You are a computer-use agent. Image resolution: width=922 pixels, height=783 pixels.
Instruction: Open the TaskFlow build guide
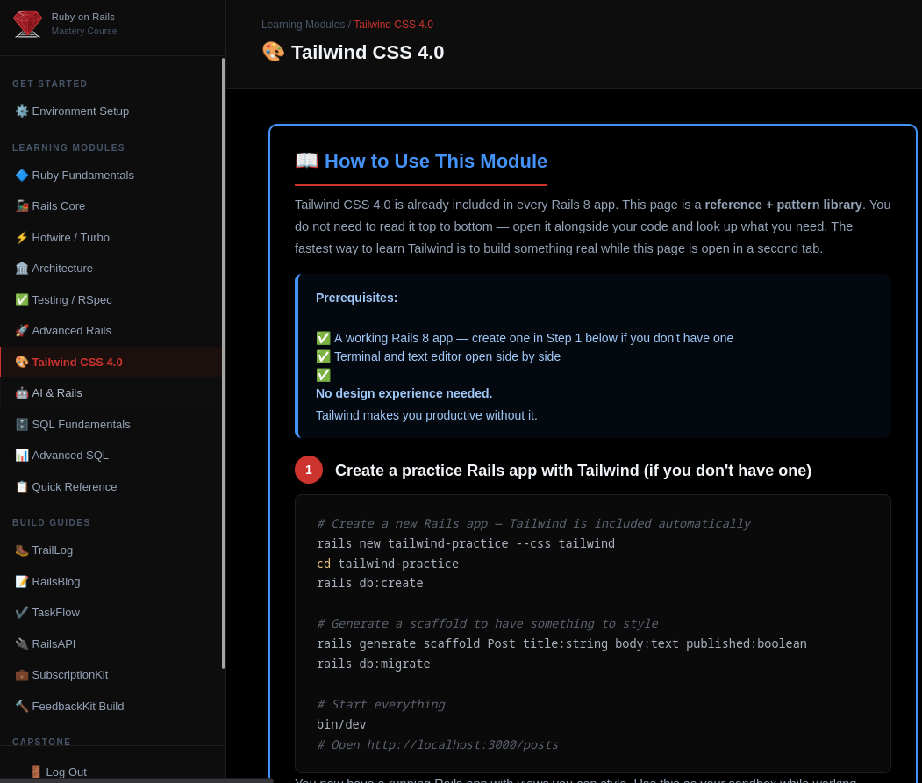click(x=111, y=613)
